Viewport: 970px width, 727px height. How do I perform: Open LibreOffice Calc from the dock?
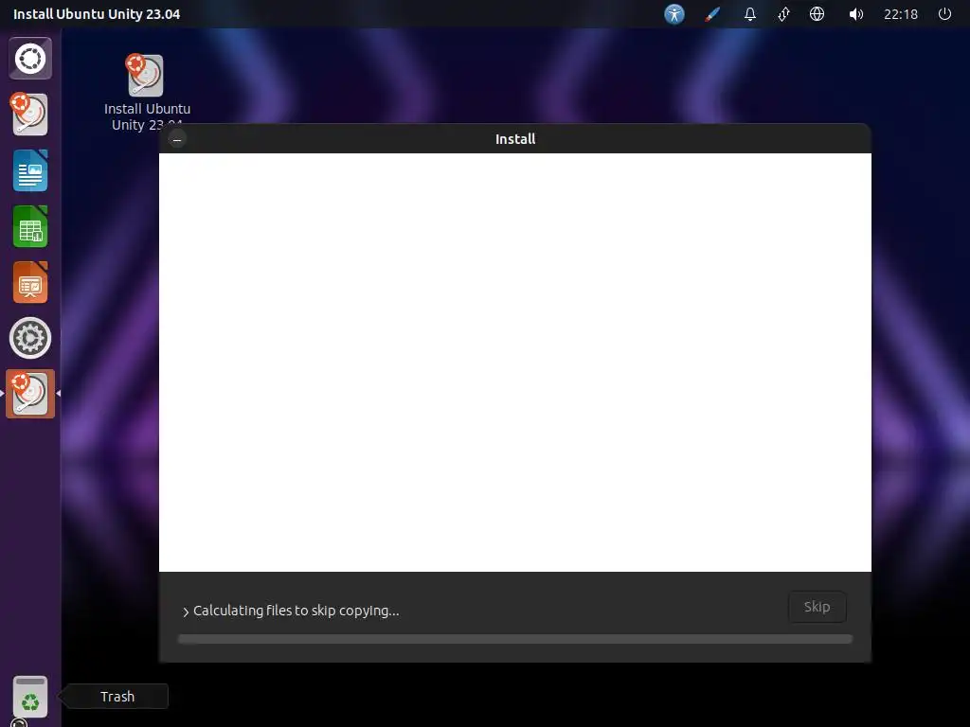click(29, 226)
